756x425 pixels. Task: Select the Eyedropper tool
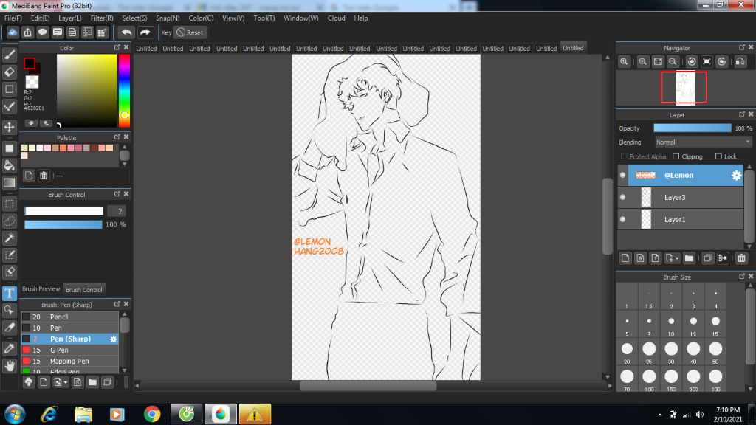click(x=10, y=348)
